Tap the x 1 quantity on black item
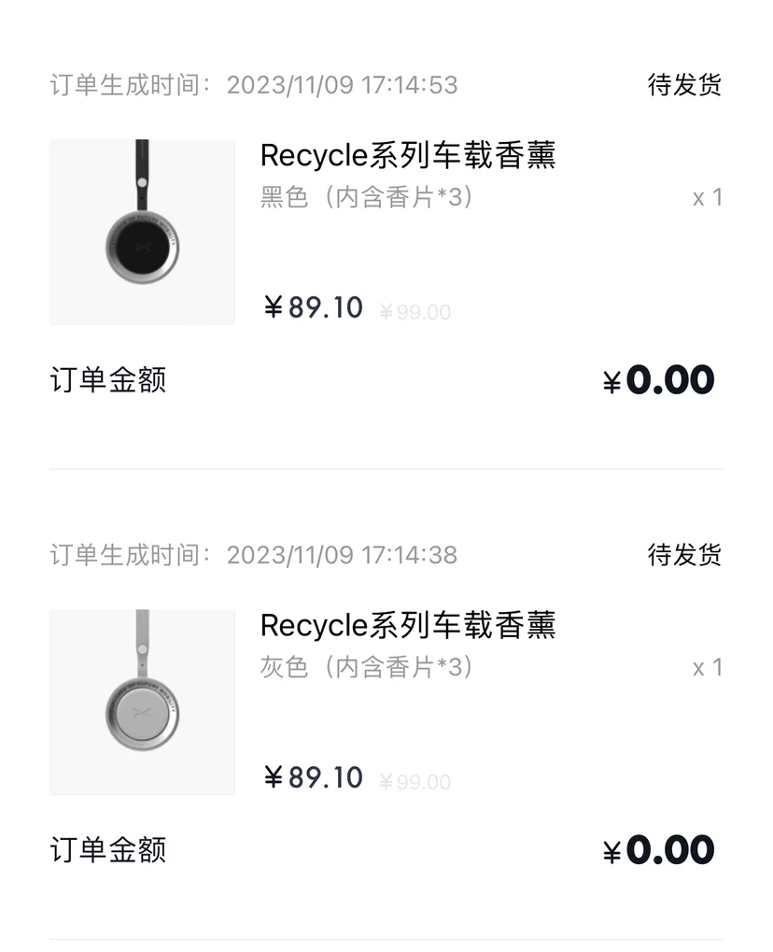Screen dimensions: 773x952 (x=708, y=197)
